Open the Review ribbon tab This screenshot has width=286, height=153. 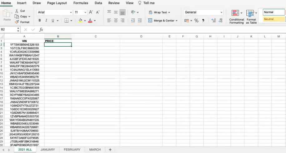(x=114, y=3)
